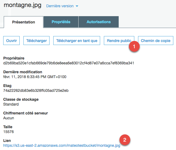Click the montagne.jpg file title
The width and height of the screenshot is (176, 150).
(23, 5)
